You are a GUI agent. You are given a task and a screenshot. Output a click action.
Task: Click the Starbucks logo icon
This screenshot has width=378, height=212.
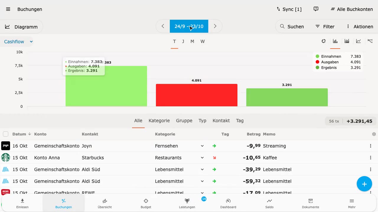pos(6,158)
